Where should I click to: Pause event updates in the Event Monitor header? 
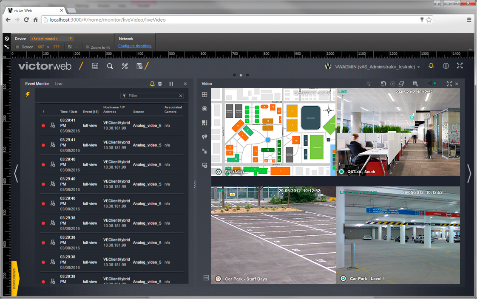171,84
